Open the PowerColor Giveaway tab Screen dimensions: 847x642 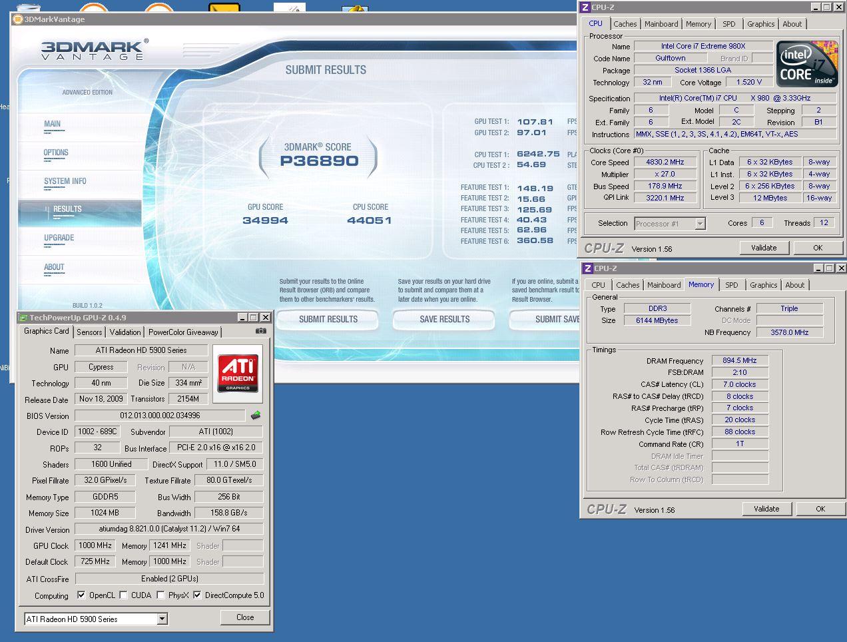tap(183, 332)
